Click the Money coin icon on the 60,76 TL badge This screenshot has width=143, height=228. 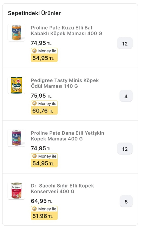[x=35, y=103]
